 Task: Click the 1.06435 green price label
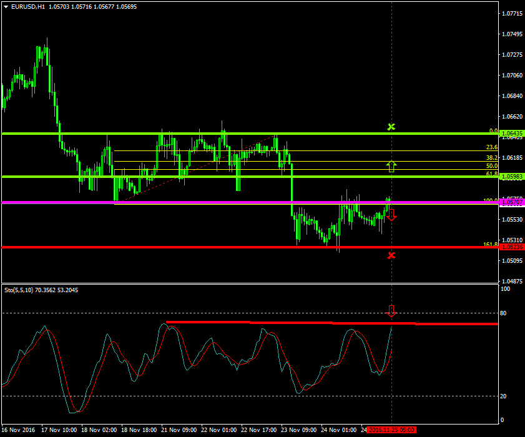point(512,133)
